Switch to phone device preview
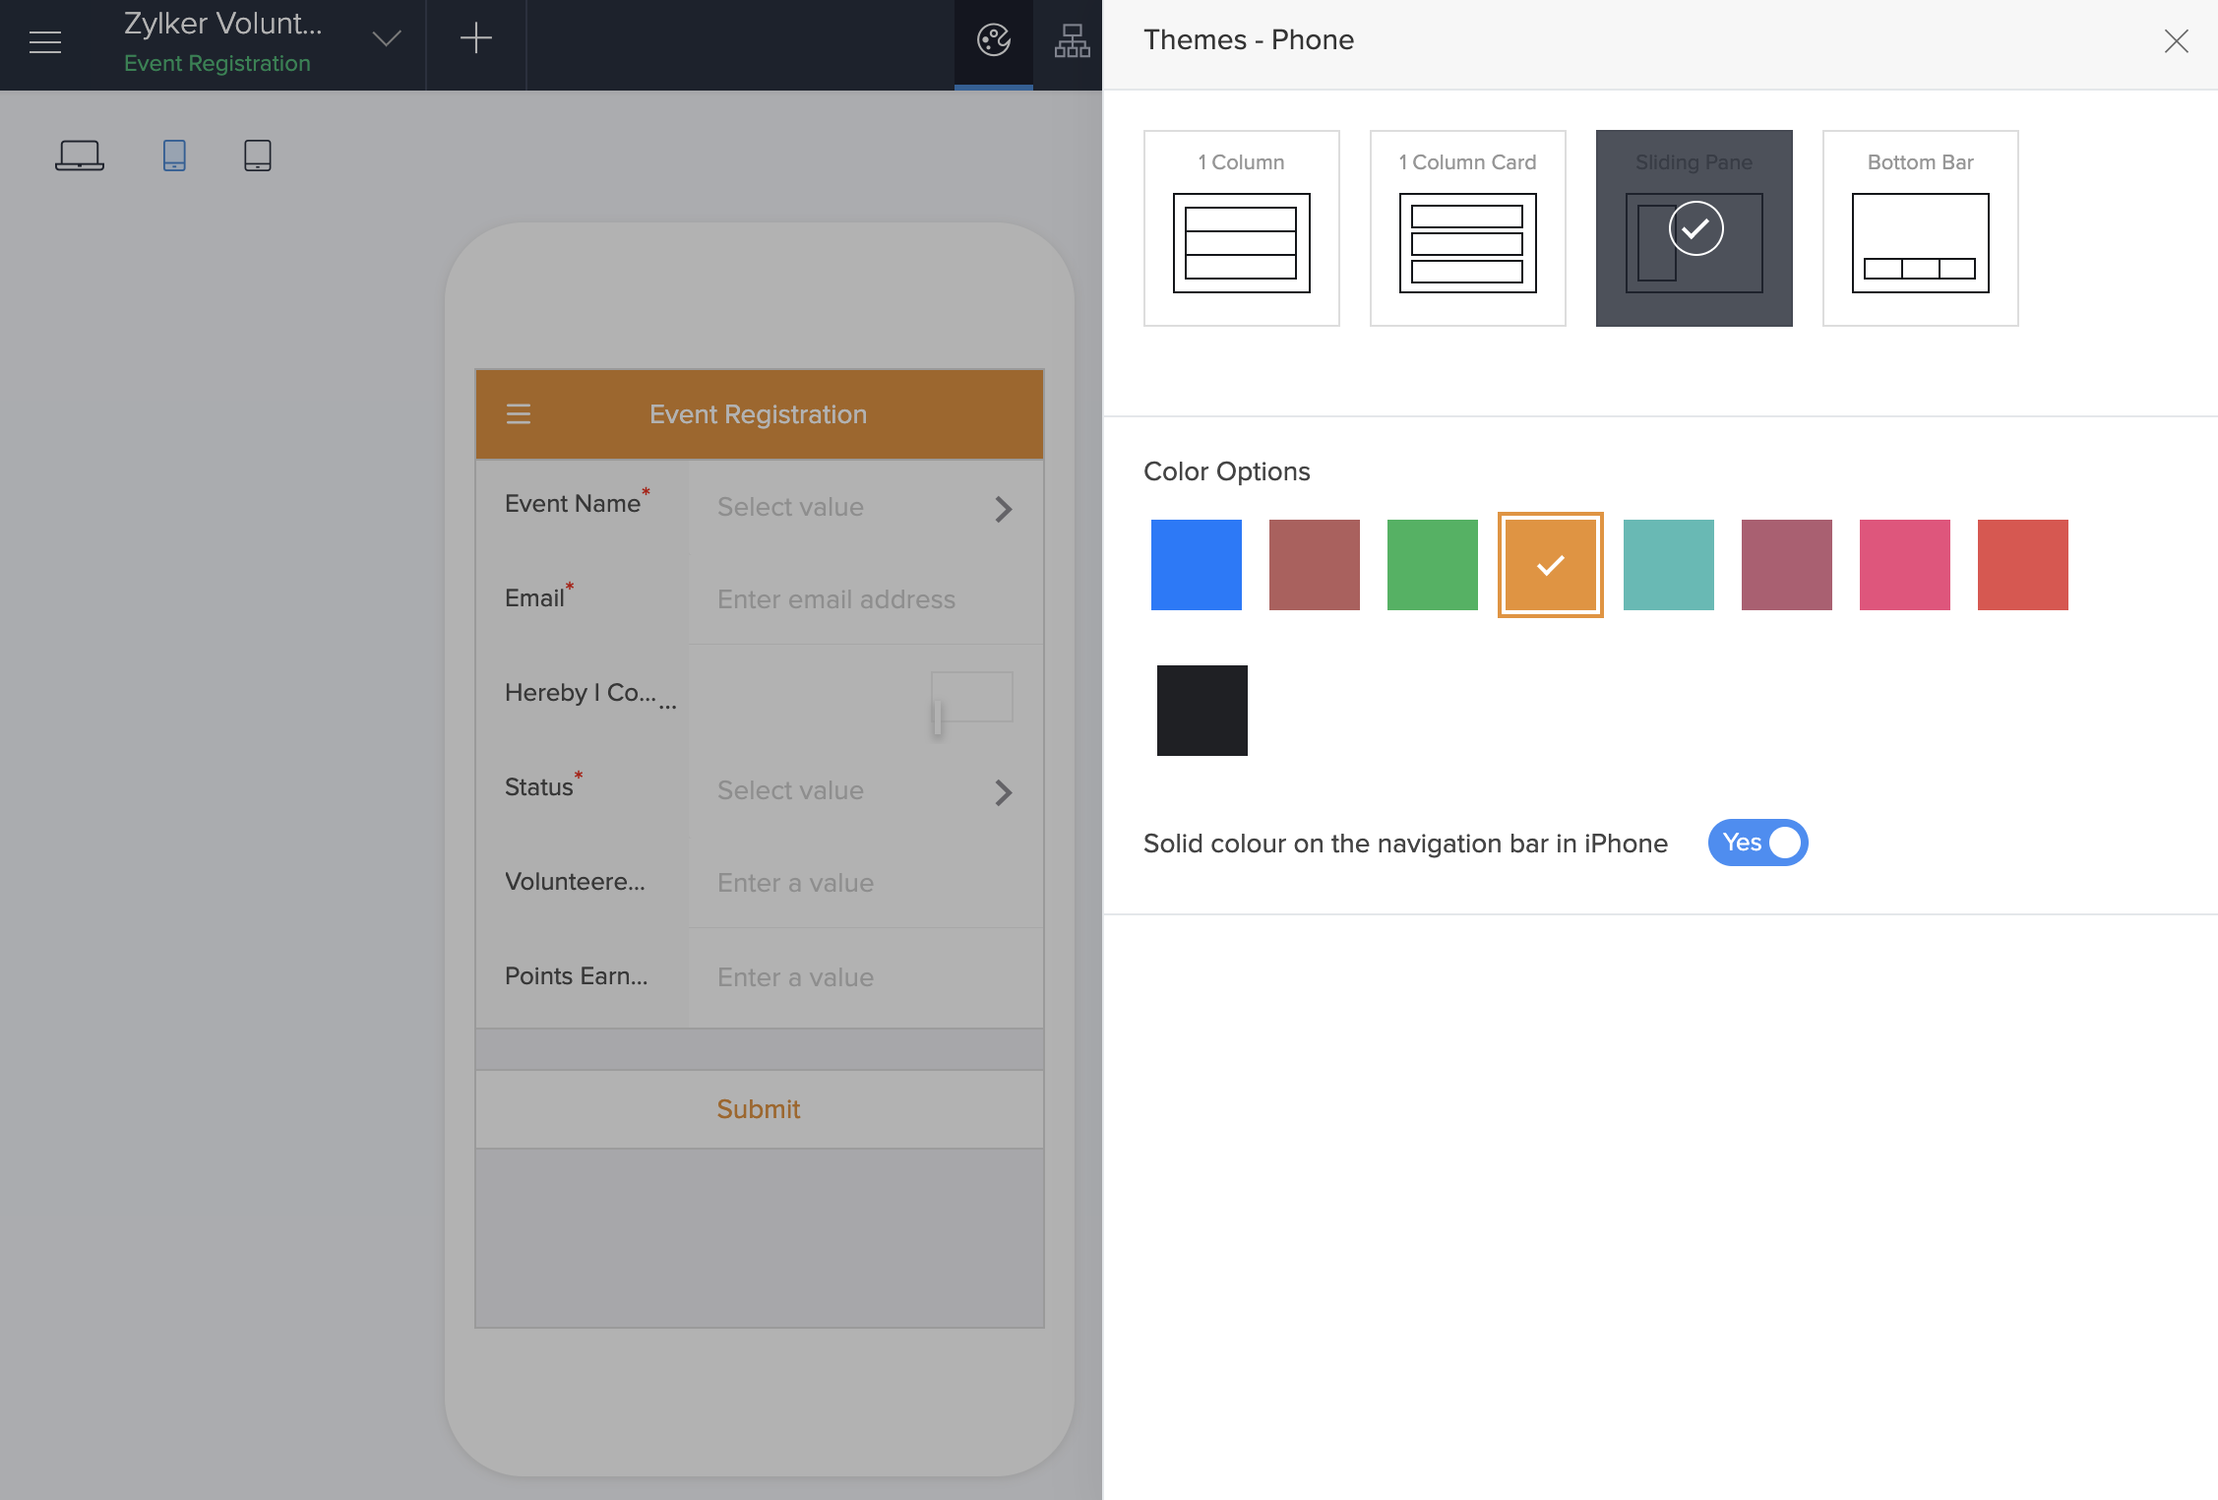Viewport: 2218px width, 1500px height. pos(174,156)
